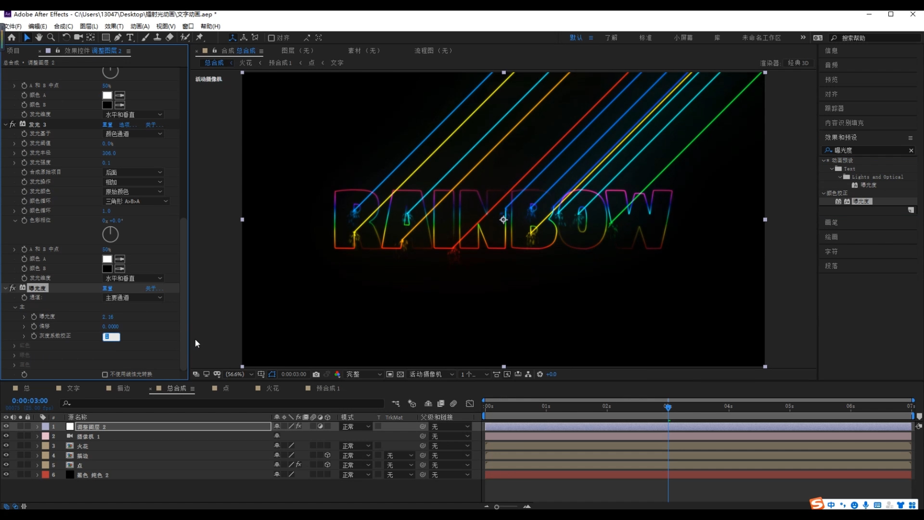Open the 合成(C) menu
Screen dimensions: 924x520
point(63,26)
